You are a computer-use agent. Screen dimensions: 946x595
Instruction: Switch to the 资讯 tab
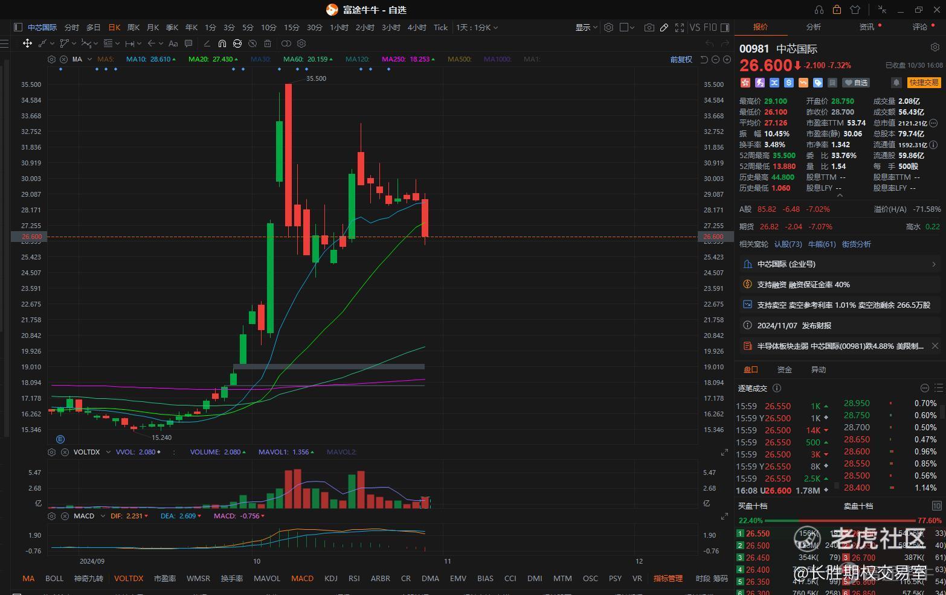(867, 27)
